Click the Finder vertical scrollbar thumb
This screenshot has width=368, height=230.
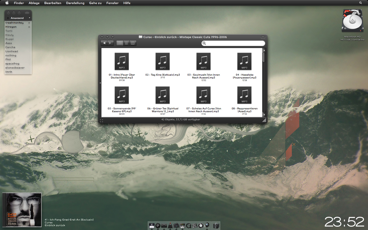pos(264,57)
